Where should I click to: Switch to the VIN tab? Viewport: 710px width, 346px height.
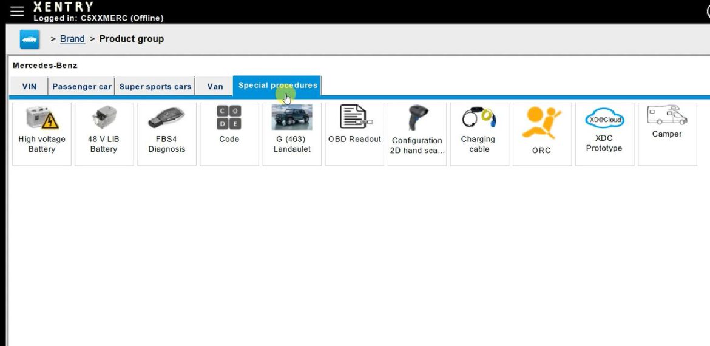pyautogui.click(x=29, y=87)
